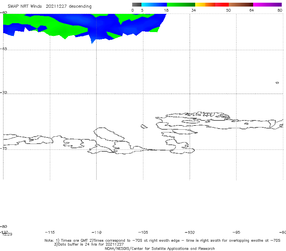Click the gray 0-5 segment of color bar
Viewport: 286px width, 251px height.
136,5
